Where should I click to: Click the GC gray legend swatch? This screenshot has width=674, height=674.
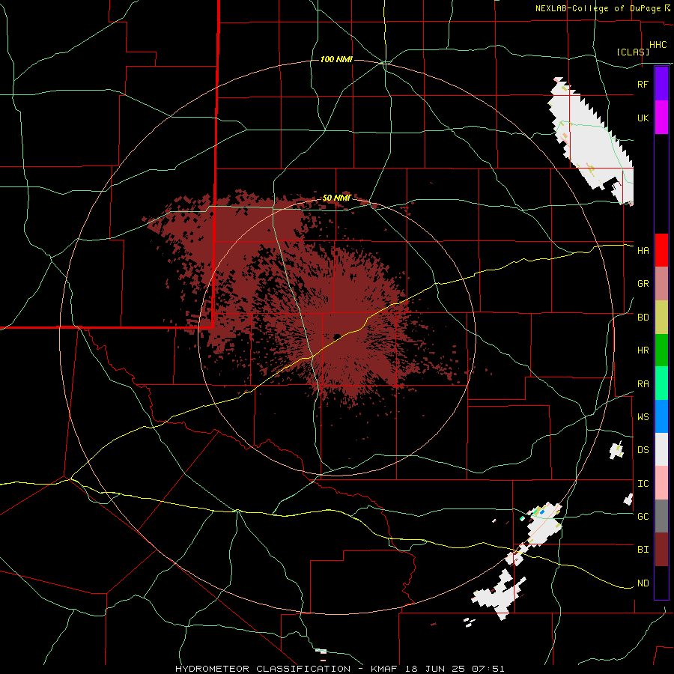[661, 516]
